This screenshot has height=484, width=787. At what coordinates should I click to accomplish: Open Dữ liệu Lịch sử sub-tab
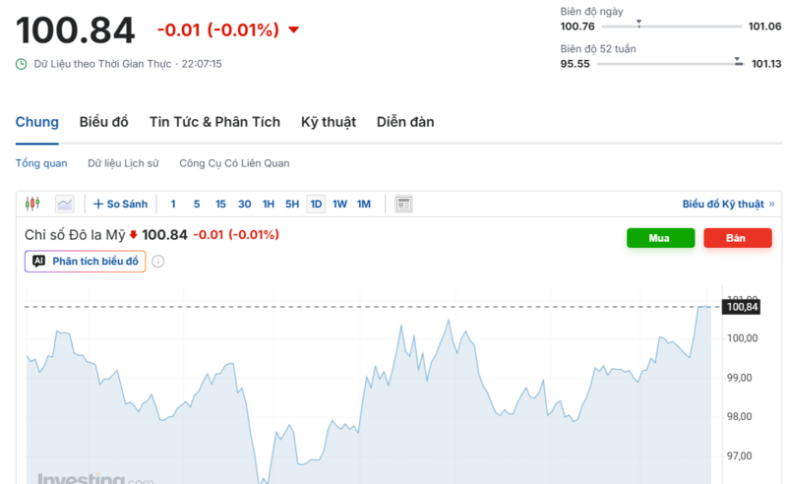tap(124, 163)
